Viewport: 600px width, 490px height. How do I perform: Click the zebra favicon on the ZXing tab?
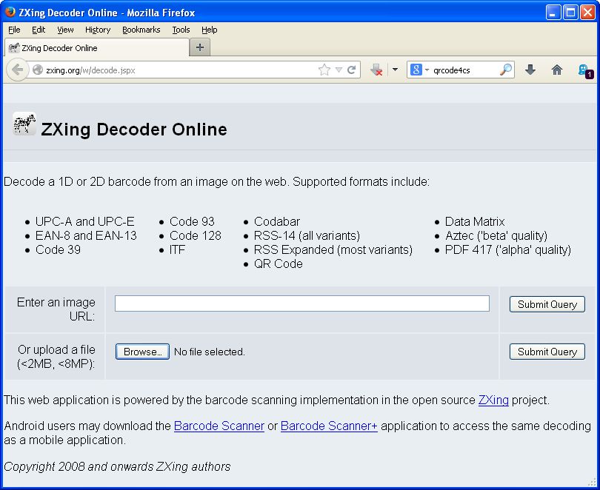(x=14, y=48)
